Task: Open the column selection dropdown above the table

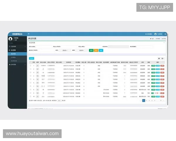Action: [x=163, y=58]
